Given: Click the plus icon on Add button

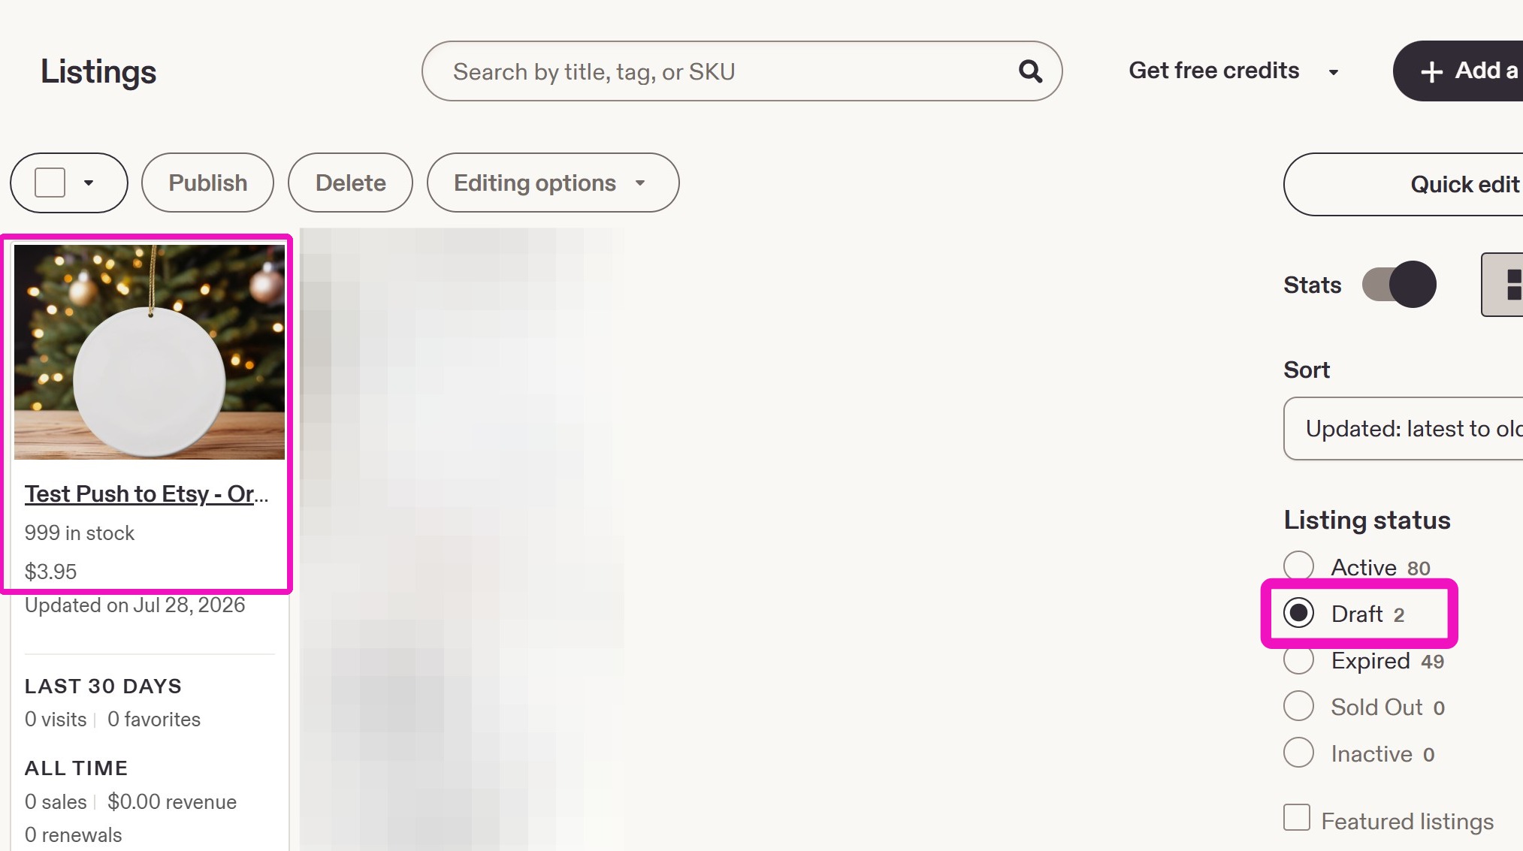Looking at the screenshot, I should tap(1432, 71).
